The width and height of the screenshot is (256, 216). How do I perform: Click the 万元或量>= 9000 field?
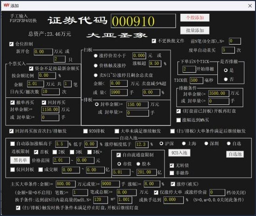click(x=110, y=184)
